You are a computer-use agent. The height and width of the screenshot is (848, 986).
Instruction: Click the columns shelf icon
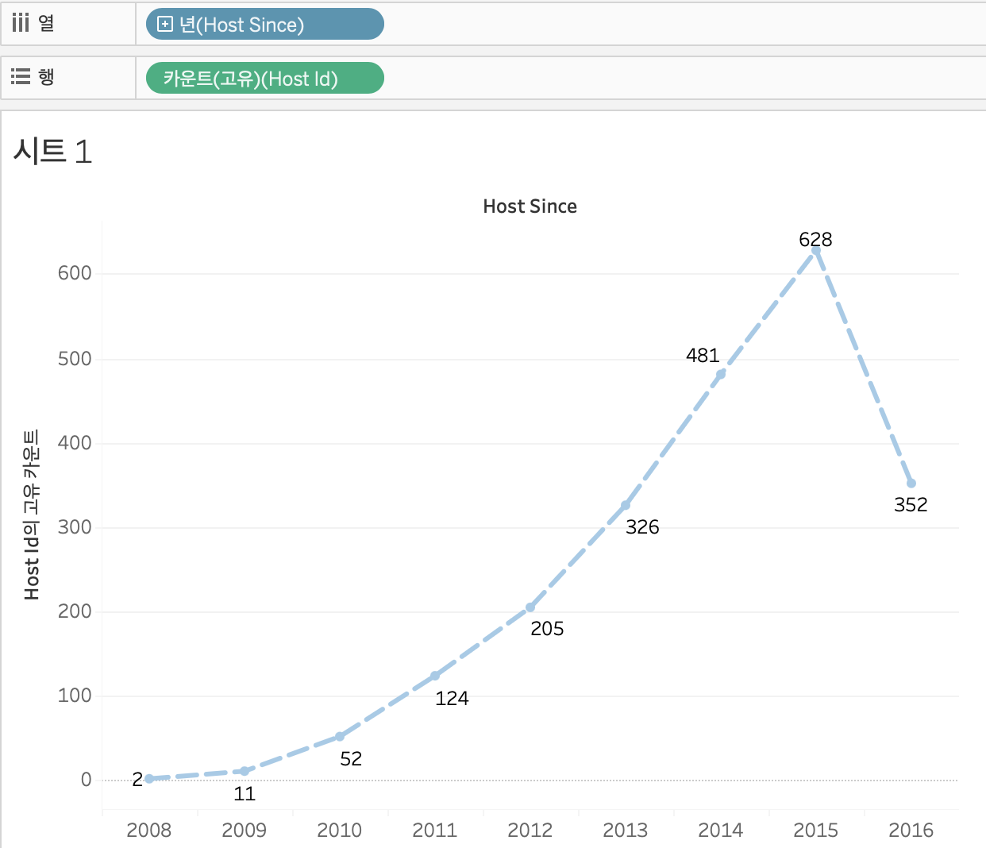click(21, 23)
